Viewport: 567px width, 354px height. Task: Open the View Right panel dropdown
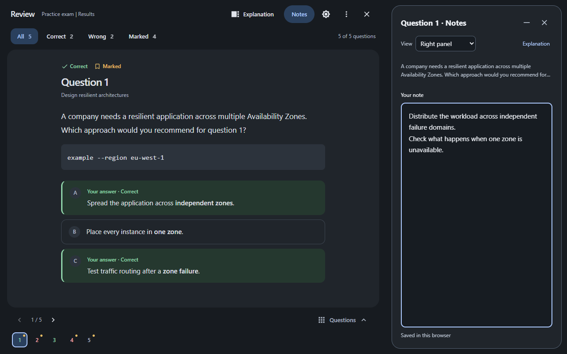(x=445, y=44)
